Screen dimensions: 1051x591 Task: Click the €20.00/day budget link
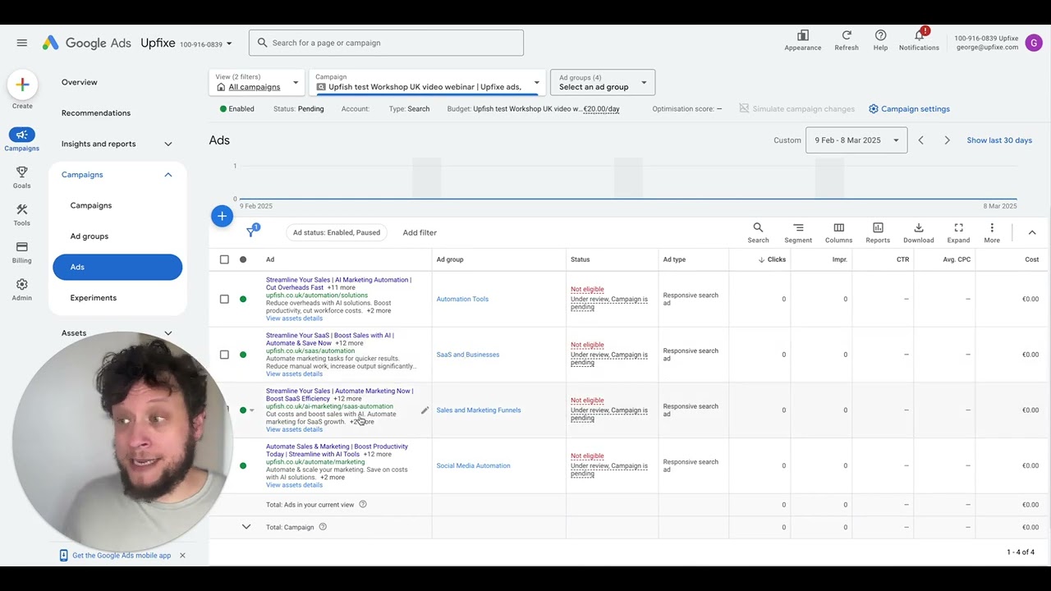[601, 109]
